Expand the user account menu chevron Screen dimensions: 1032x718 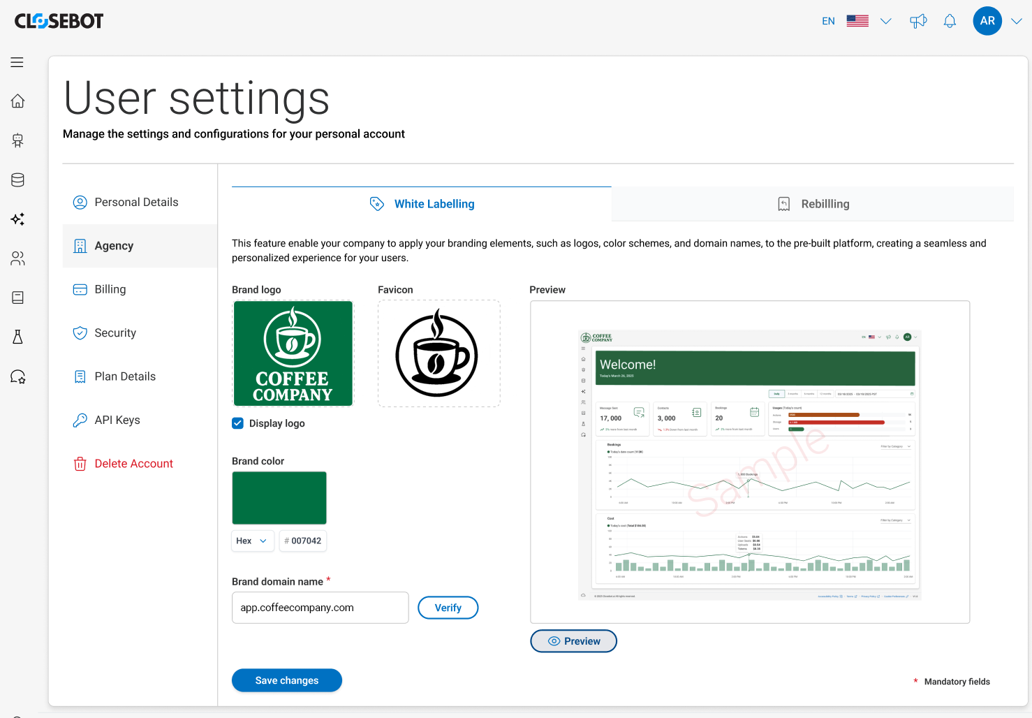pos(1017,21)
